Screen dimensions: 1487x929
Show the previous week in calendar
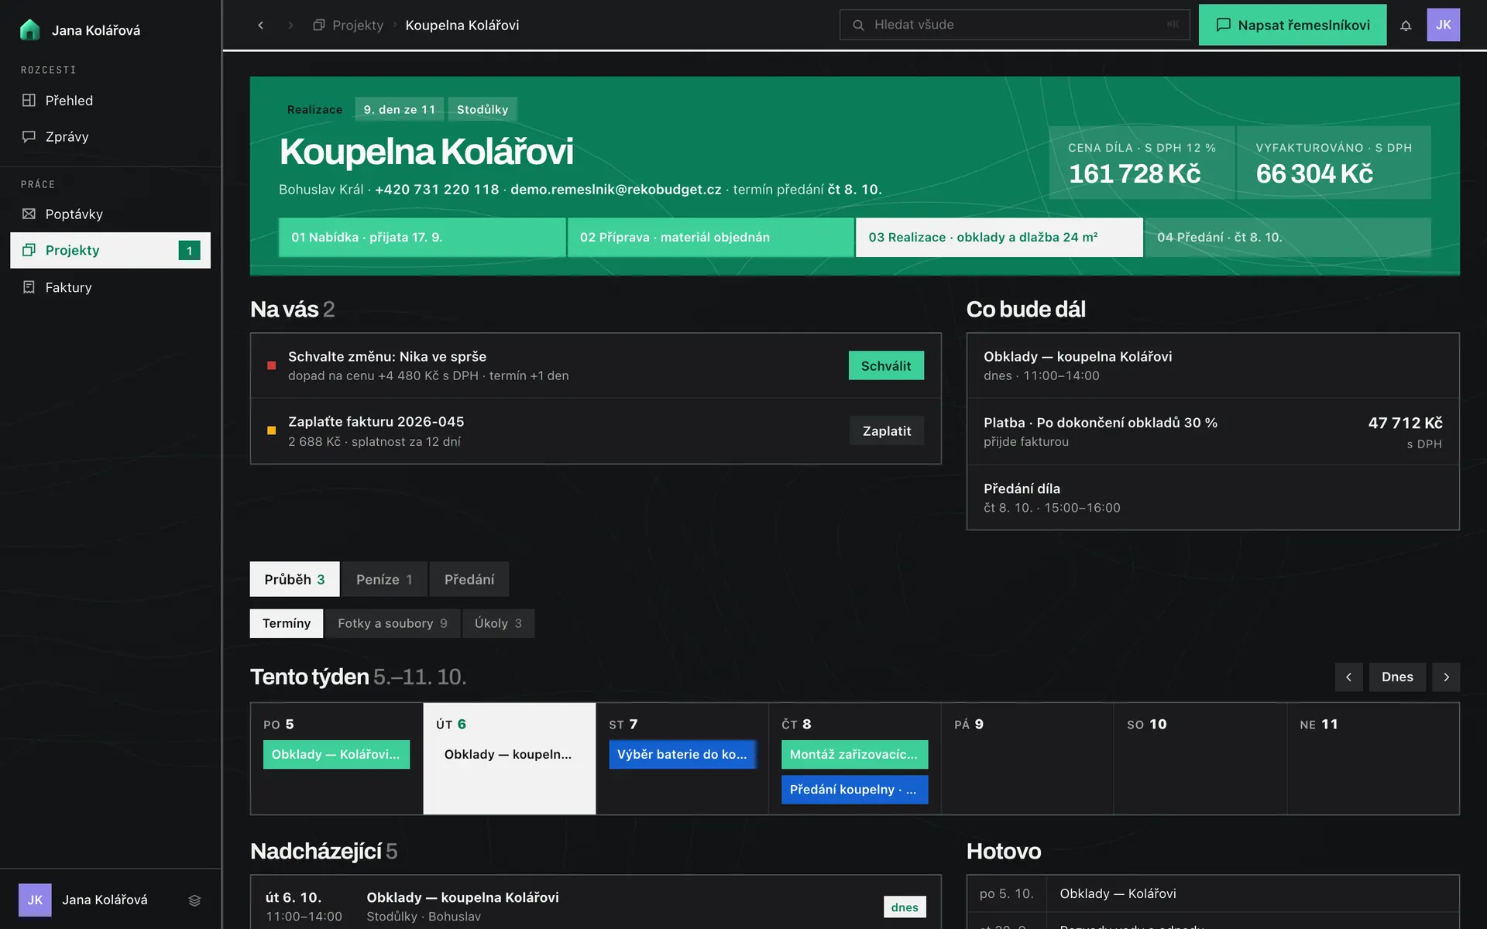[1348, 677]
